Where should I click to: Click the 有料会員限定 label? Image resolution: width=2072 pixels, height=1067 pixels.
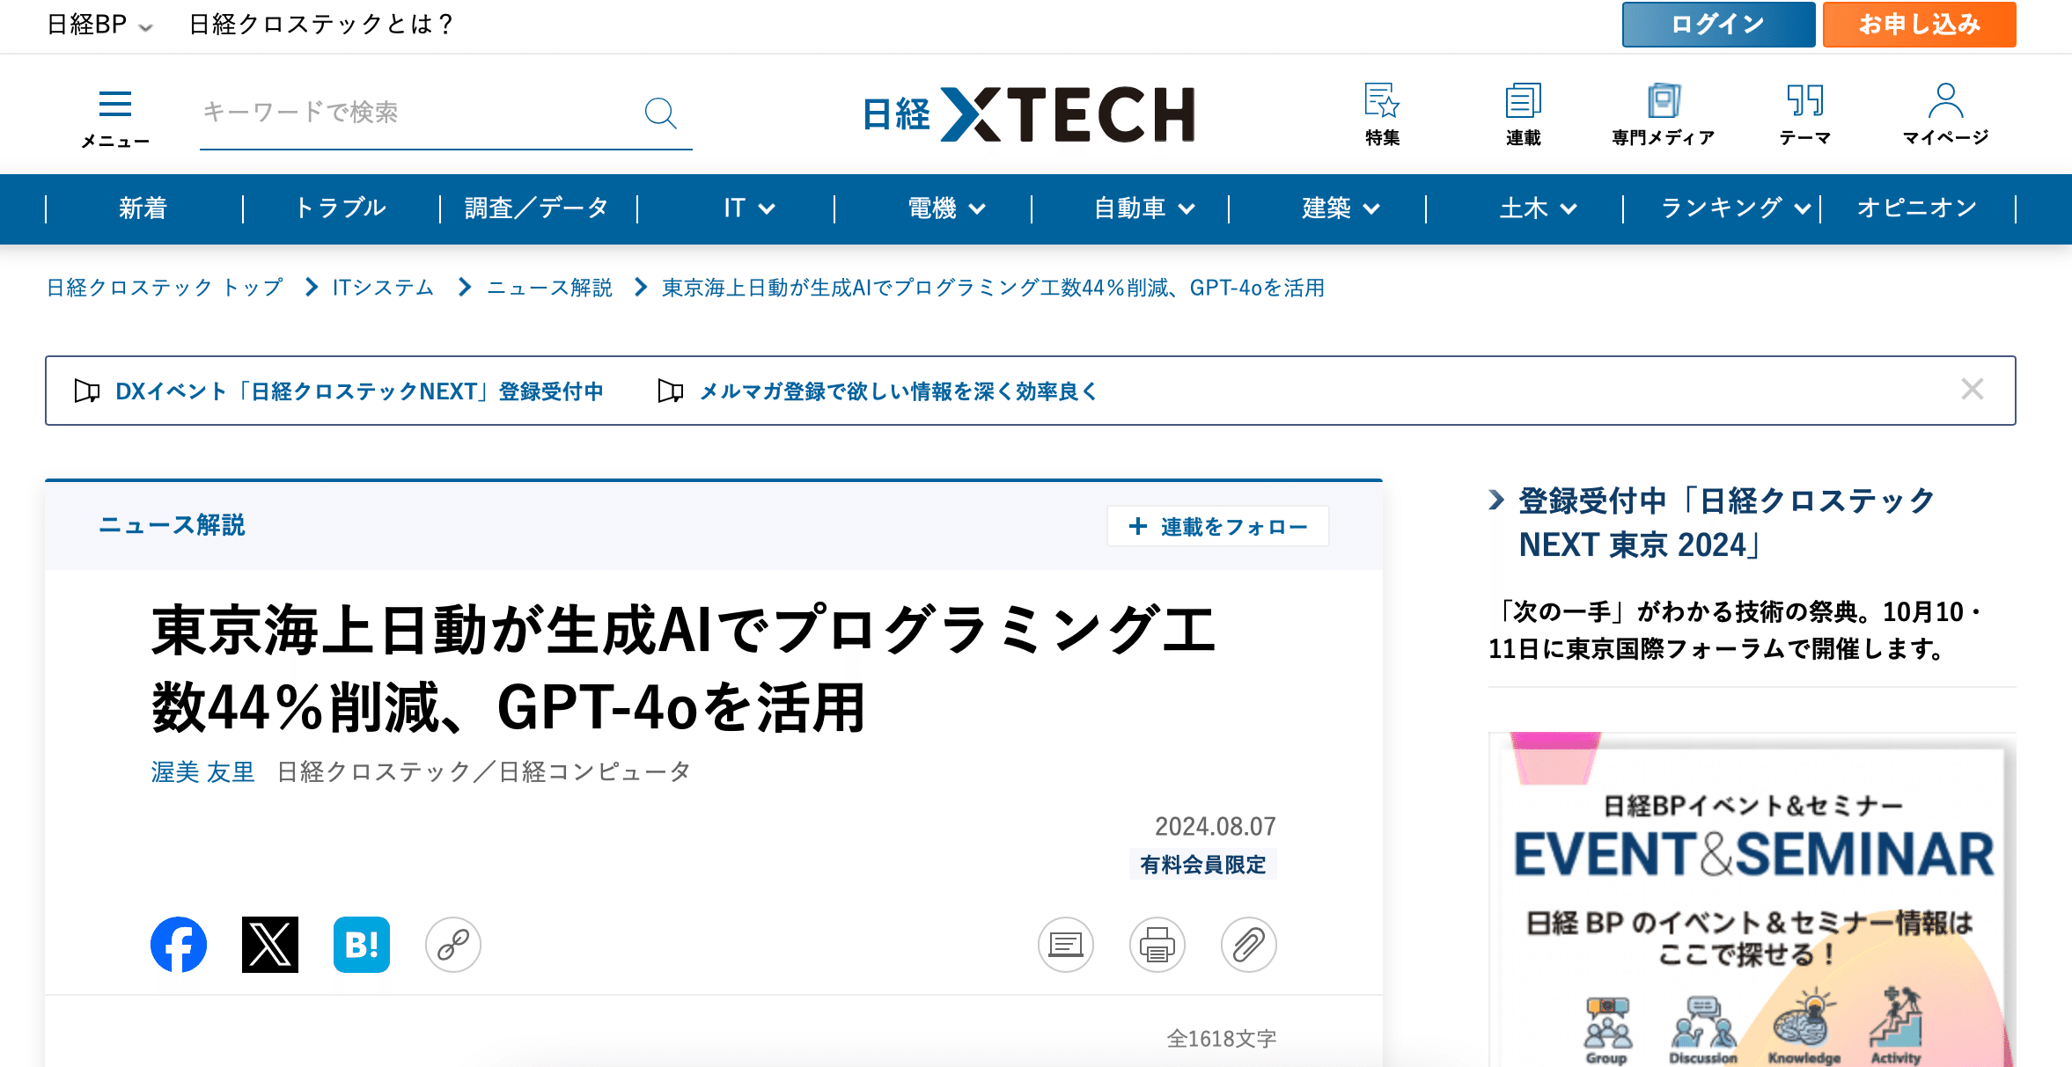click(x=1202, y=865)
